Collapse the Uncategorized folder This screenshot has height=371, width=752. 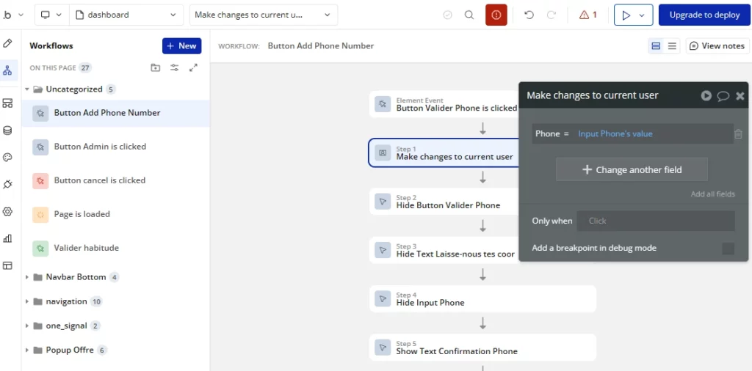pos(28,89)
